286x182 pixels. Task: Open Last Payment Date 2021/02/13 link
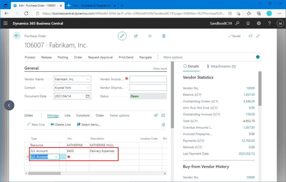(x=247, y=154)
